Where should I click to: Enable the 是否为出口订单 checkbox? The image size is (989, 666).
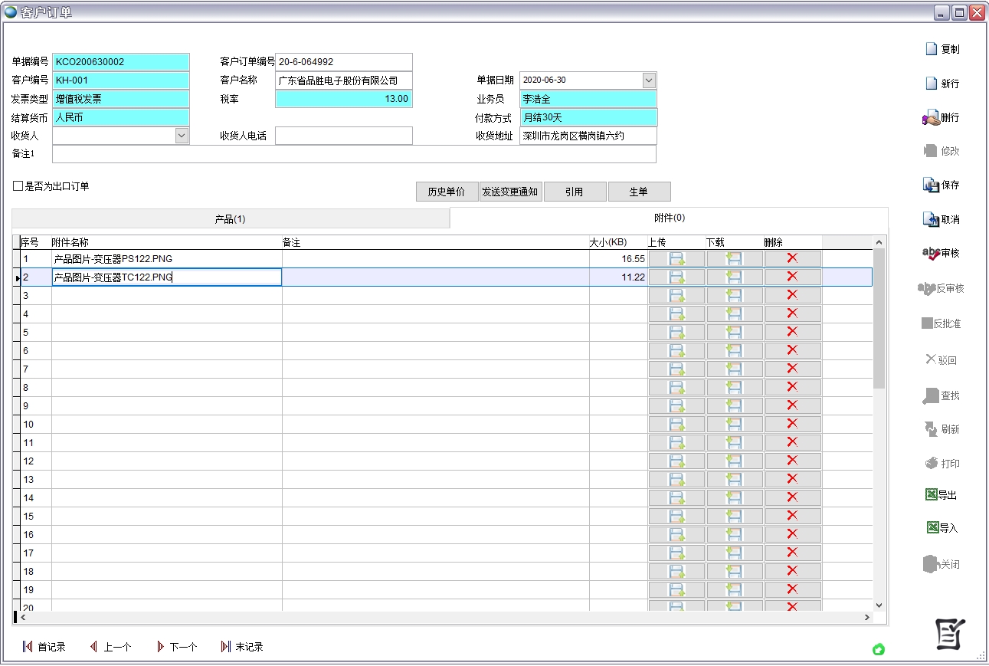pyautogui.click(x=16, y=185)
